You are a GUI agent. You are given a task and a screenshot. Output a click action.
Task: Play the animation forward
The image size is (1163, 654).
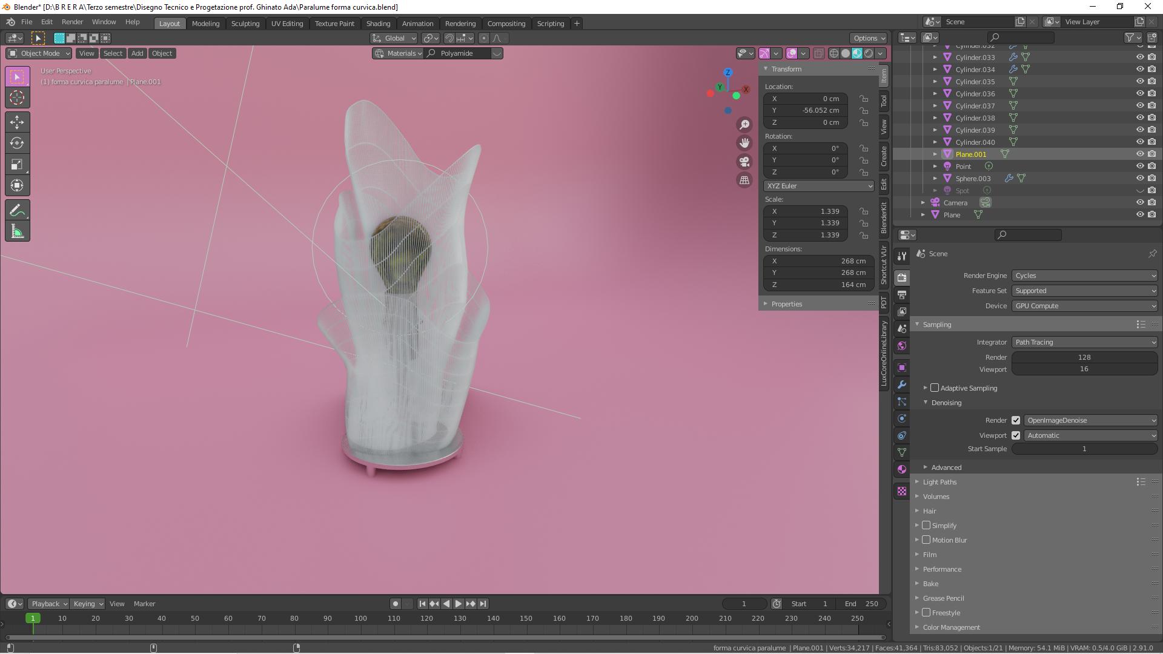[459, 604]
